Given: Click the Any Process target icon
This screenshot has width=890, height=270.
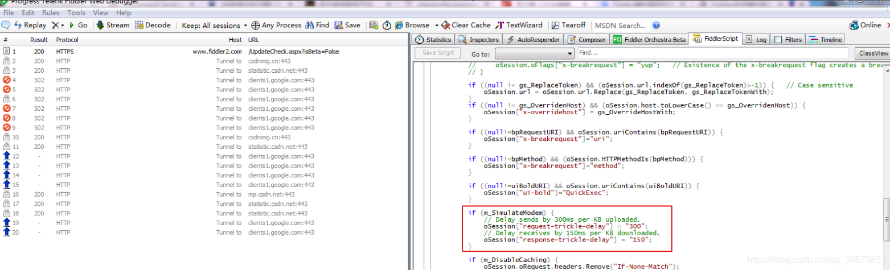Looking at the screenshot, I should 256,25.
